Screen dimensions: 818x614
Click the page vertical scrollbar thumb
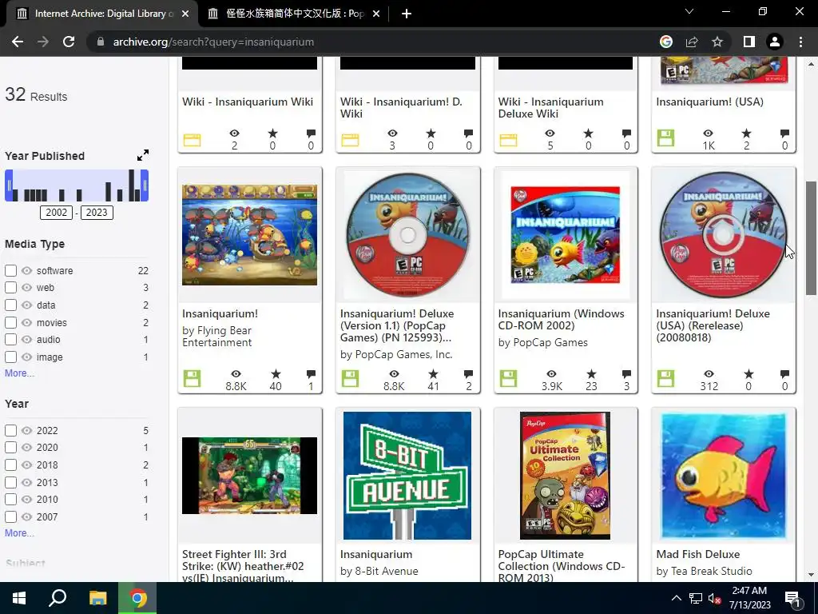click(811, 238)
